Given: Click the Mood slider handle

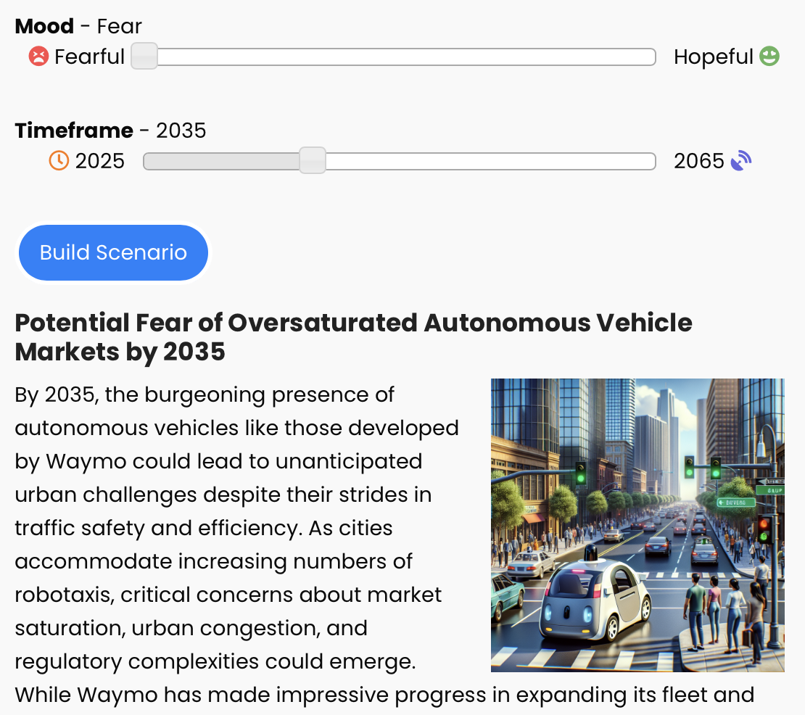Looking at the screenshot, I should tap(144, 57).
